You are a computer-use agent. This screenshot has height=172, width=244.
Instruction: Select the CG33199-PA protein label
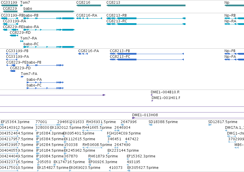[17, 57]
